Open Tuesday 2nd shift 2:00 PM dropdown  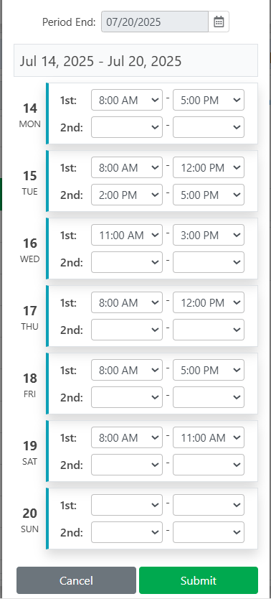(127, 195)
